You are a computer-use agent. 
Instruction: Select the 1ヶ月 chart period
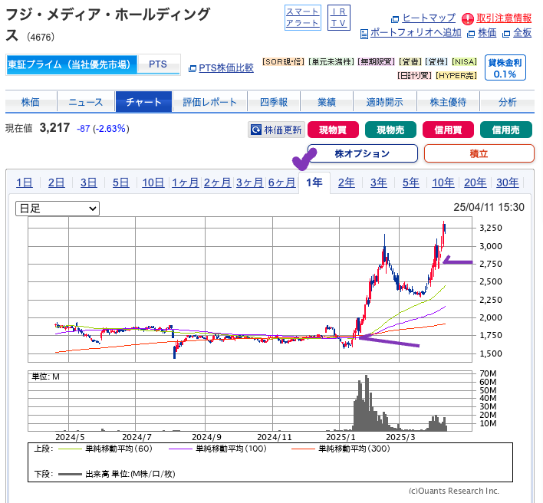coord(185,182)
